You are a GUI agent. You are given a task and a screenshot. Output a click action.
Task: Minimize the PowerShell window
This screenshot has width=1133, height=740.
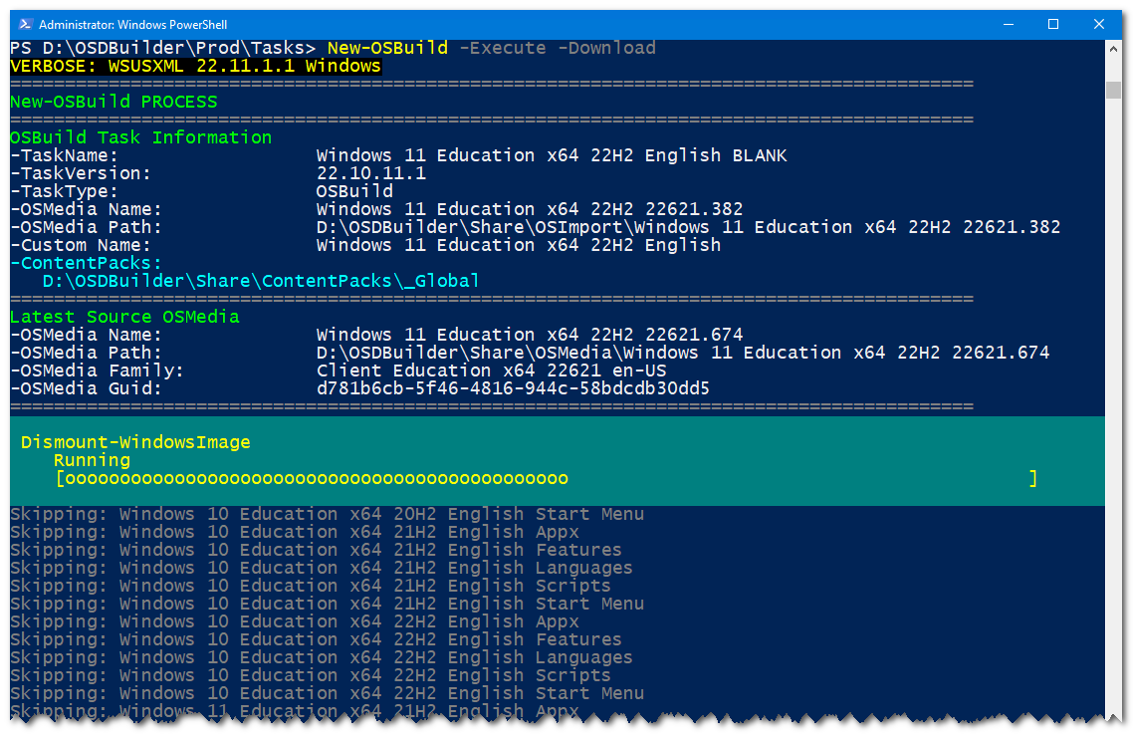pos(1009,24)
